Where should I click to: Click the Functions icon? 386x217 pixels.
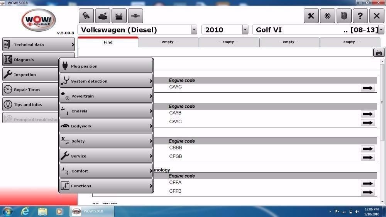coord(65,186)
